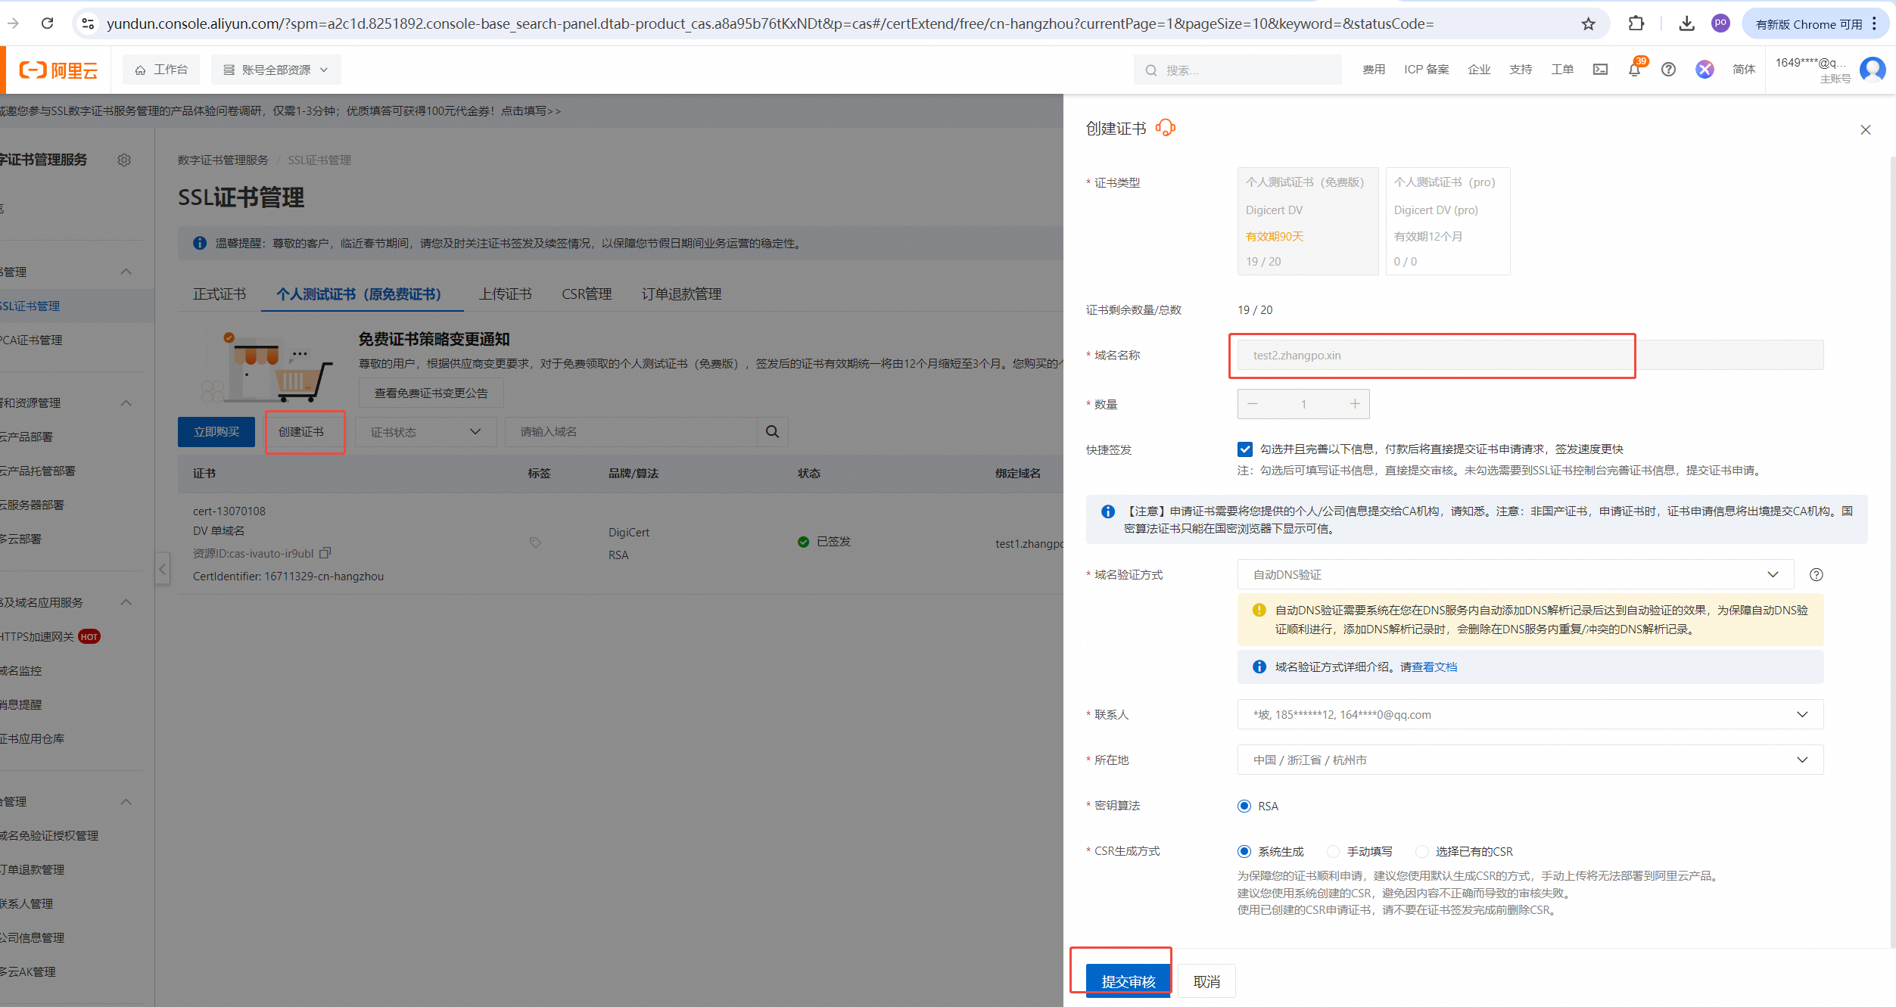
Task: Select 个人测试证书 (pro) card
Action: tap(1447, 221)
